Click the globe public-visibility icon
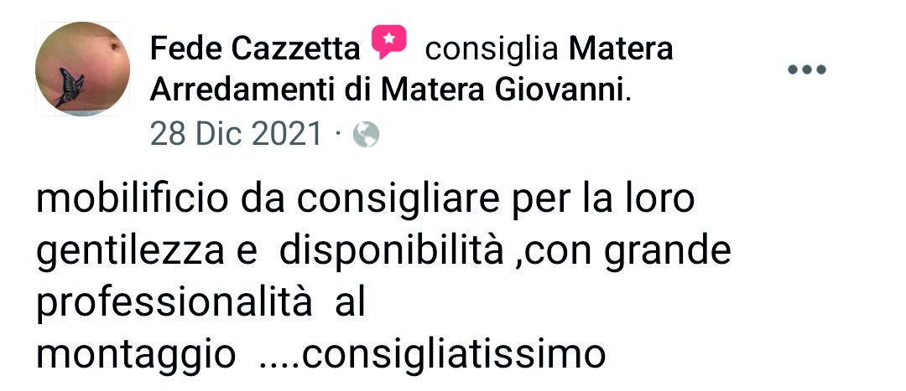 (366, 136)
